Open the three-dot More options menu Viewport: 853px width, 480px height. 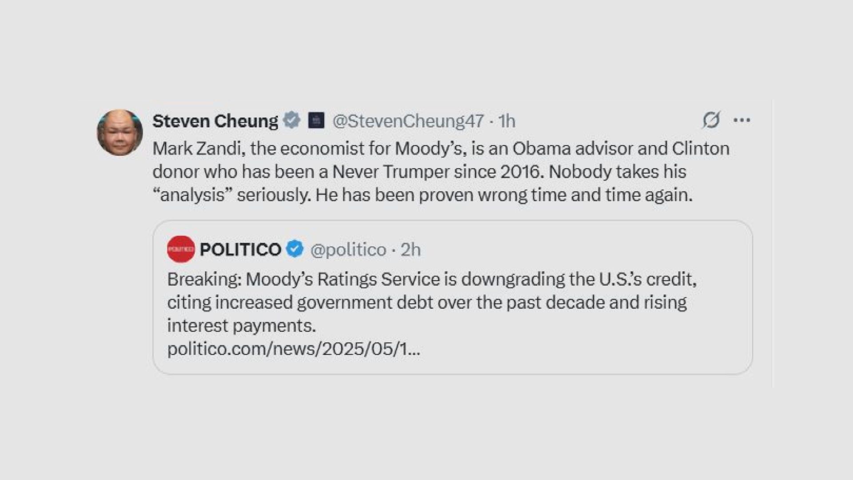[741, 120]
